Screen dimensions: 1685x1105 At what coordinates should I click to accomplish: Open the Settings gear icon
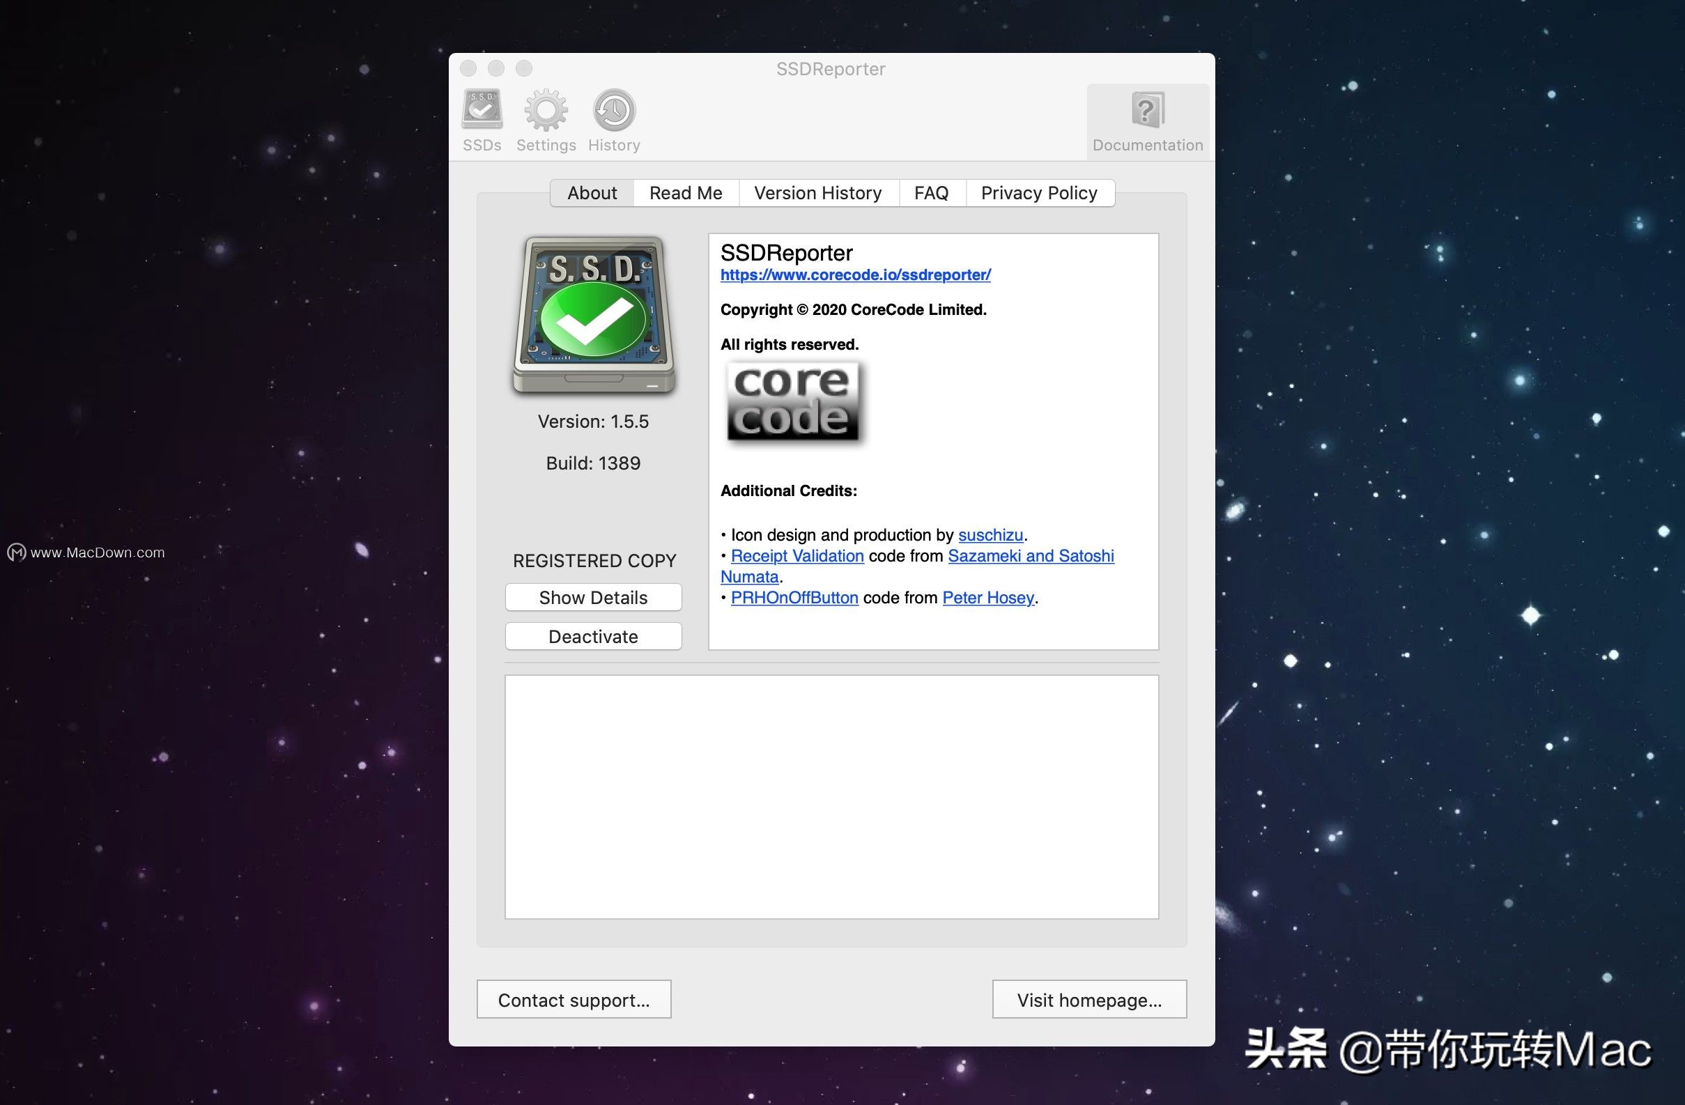click(x=546, y=121)
